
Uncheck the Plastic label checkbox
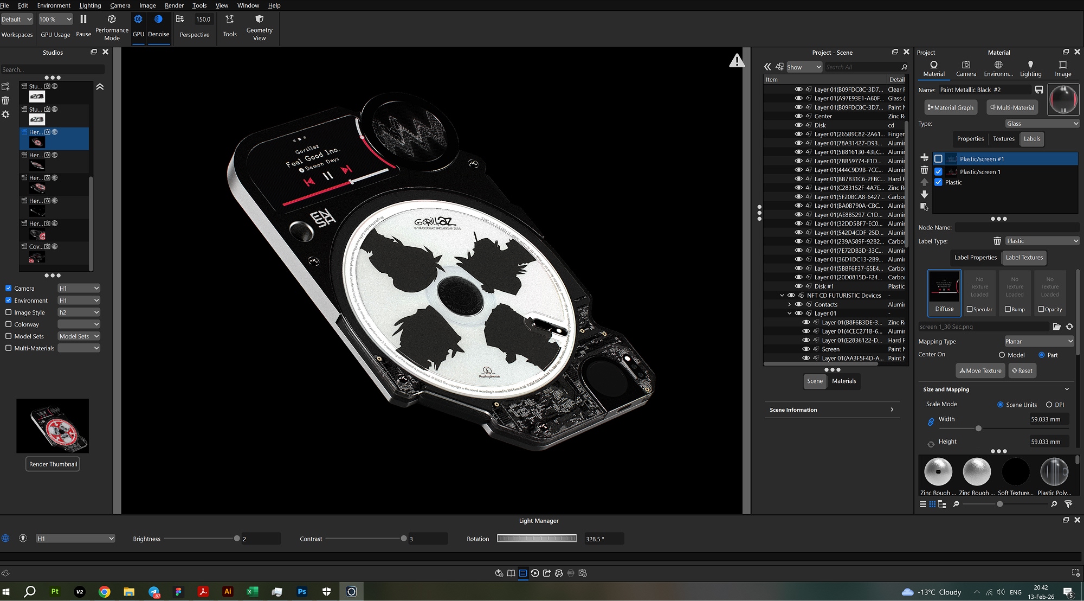click(939, 182)
